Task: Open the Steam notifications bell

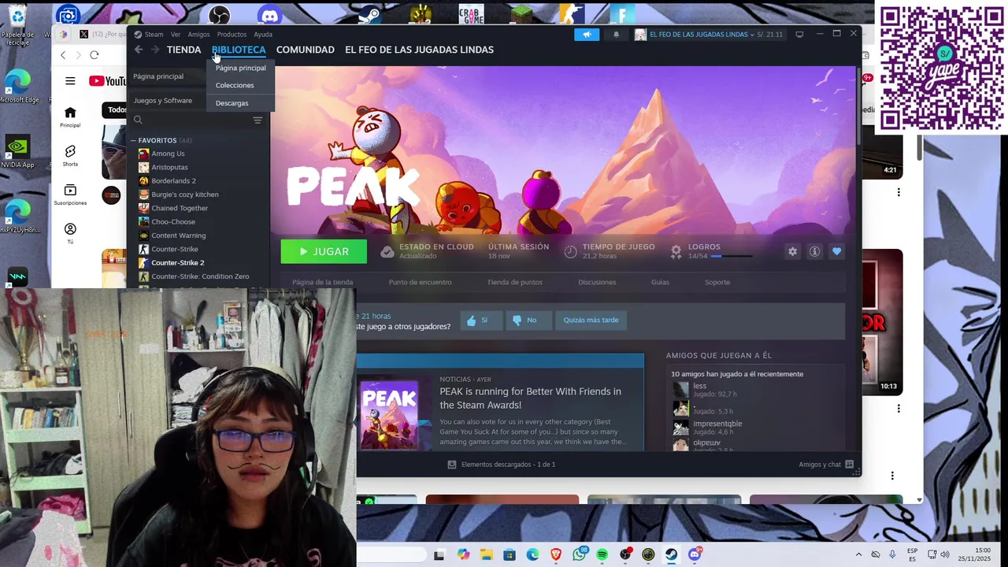Action: tap(616, 35)
